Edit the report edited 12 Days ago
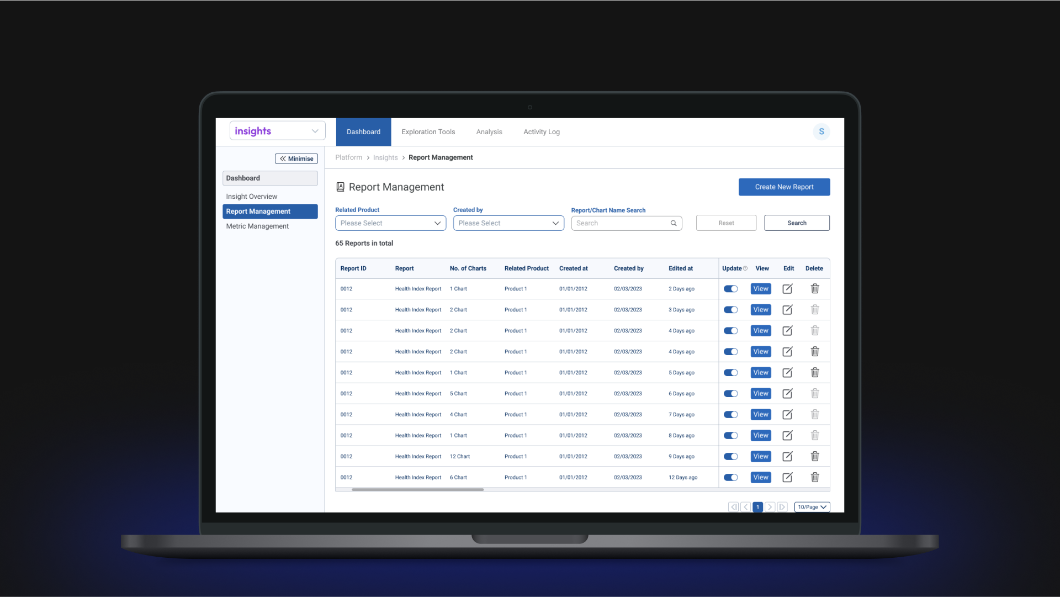Screen dimensions: 1060x597 coord(787,478)
